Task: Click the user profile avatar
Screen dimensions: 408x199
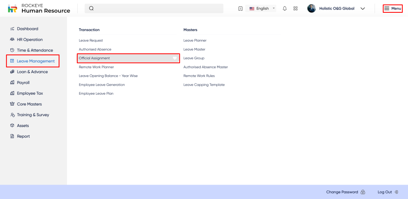Action: (x=312, y=8)
